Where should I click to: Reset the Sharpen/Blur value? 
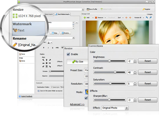click(148, 100)
